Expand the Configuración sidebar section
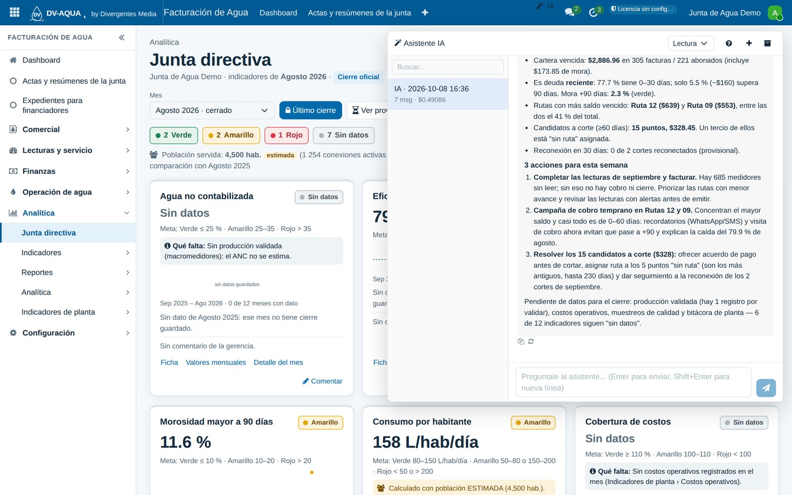The width and height of the screenshot is (792, 495). 68,333
